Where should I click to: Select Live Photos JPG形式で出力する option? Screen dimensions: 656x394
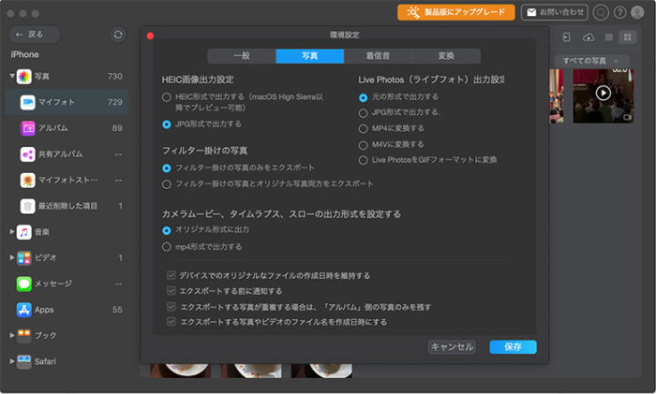pyautogui.click(x=364, y=113)
